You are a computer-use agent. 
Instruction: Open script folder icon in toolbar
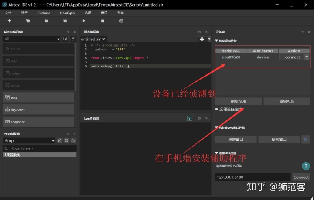28,20
